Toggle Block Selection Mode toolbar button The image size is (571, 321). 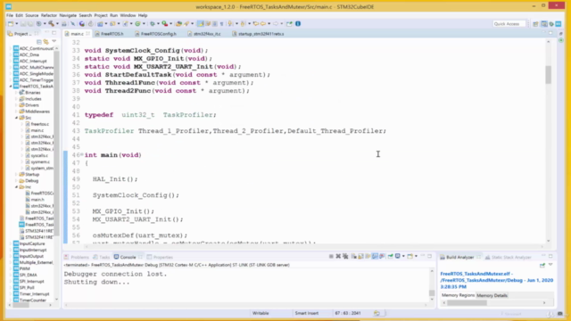click(x=214, y=24)
